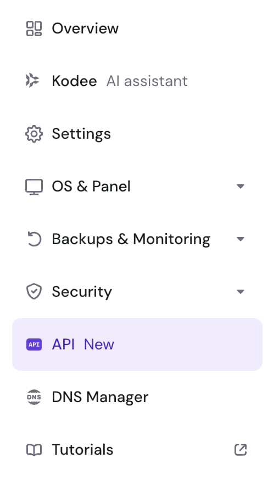Click the Kodee assistant star icon
Image resolution: width=279 pixels, height=486 pixels.
coord(32,81)
